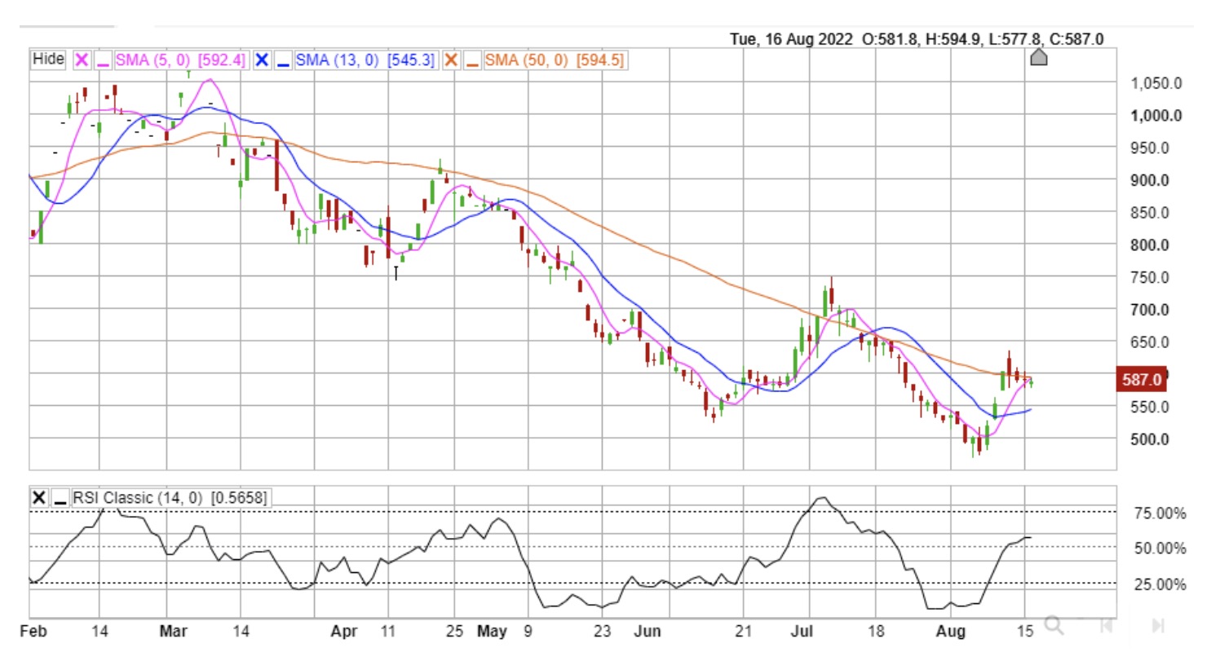Hide the indicator legend
Image resolution: width=1220 pixels, height=670 pixels.
[x=48, y=60]
